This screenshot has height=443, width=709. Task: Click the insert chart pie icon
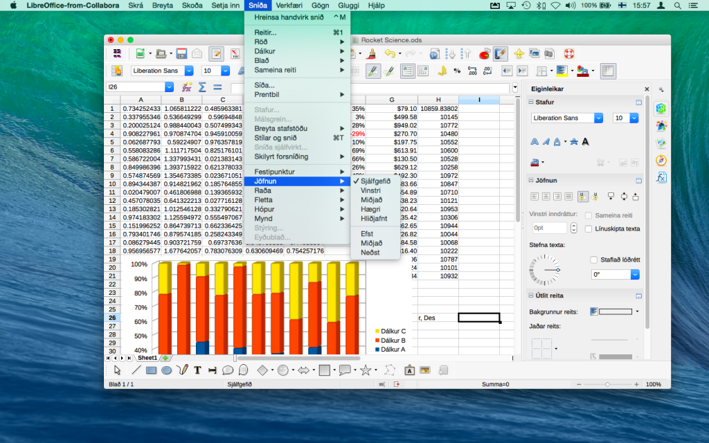pos(484,54)
